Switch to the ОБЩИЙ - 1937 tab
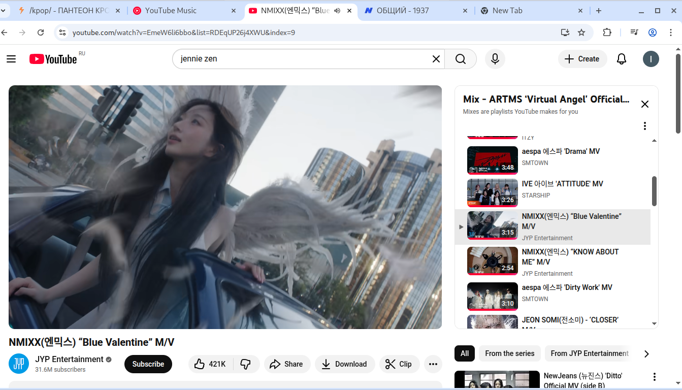682x390 pixels. pyautogui.click(x=416, y=11)
